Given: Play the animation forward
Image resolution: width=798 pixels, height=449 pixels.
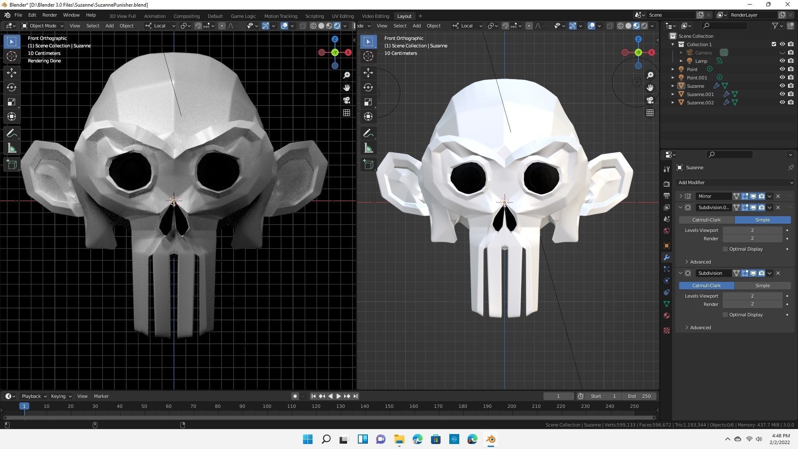Looking at the screenshot, I should click(x=338, y=396).
